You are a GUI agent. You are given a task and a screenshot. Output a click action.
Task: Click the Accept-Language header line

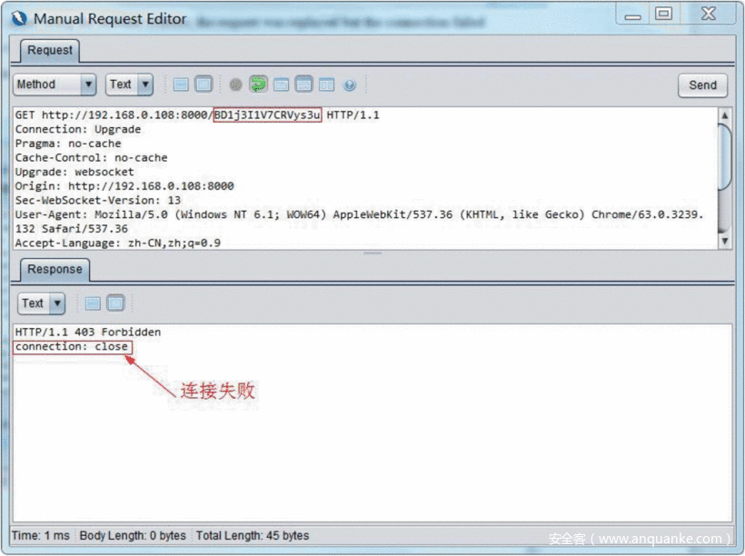pos(118,243)
